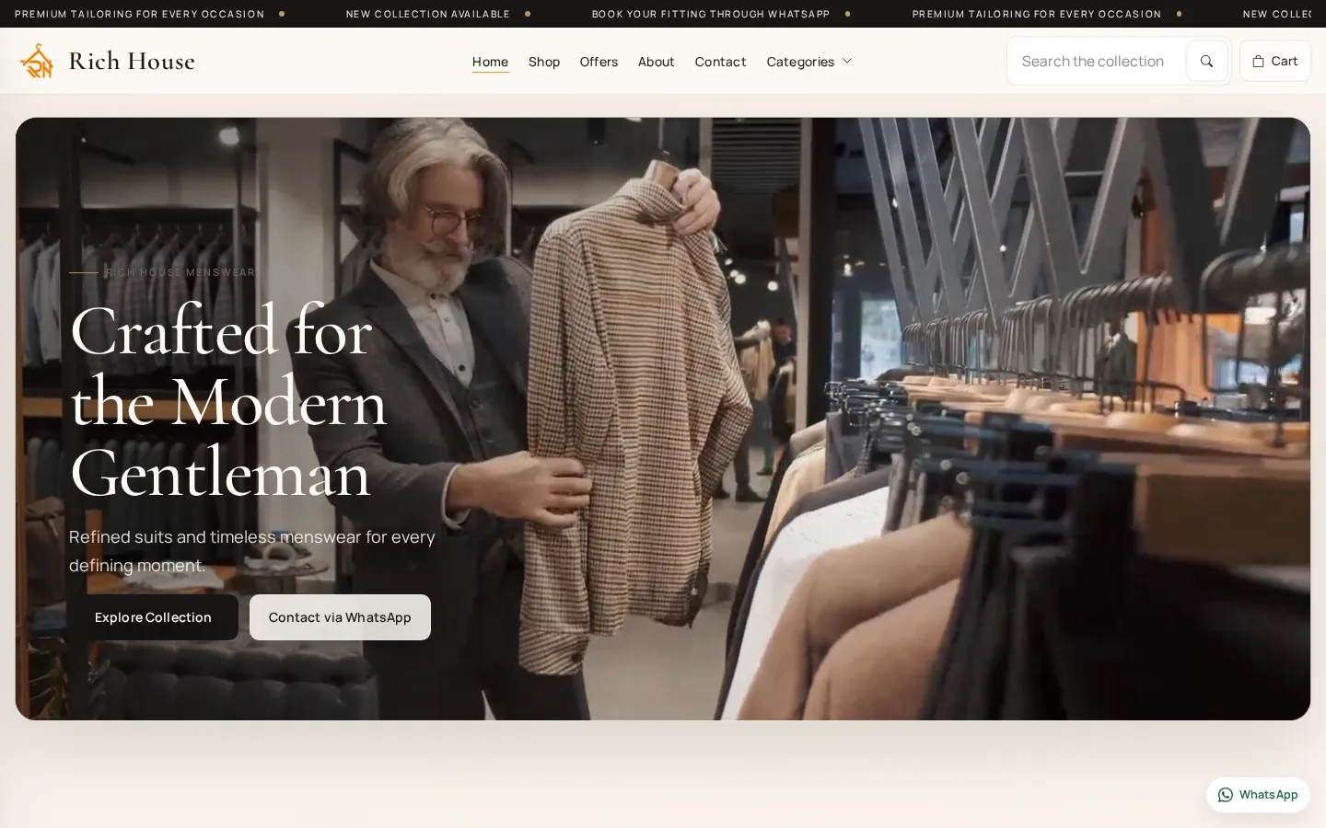Image resolution: width=1326 pixels, height=828 pixels.
Task: Open the Shop page link
Action: click(544, 62)
